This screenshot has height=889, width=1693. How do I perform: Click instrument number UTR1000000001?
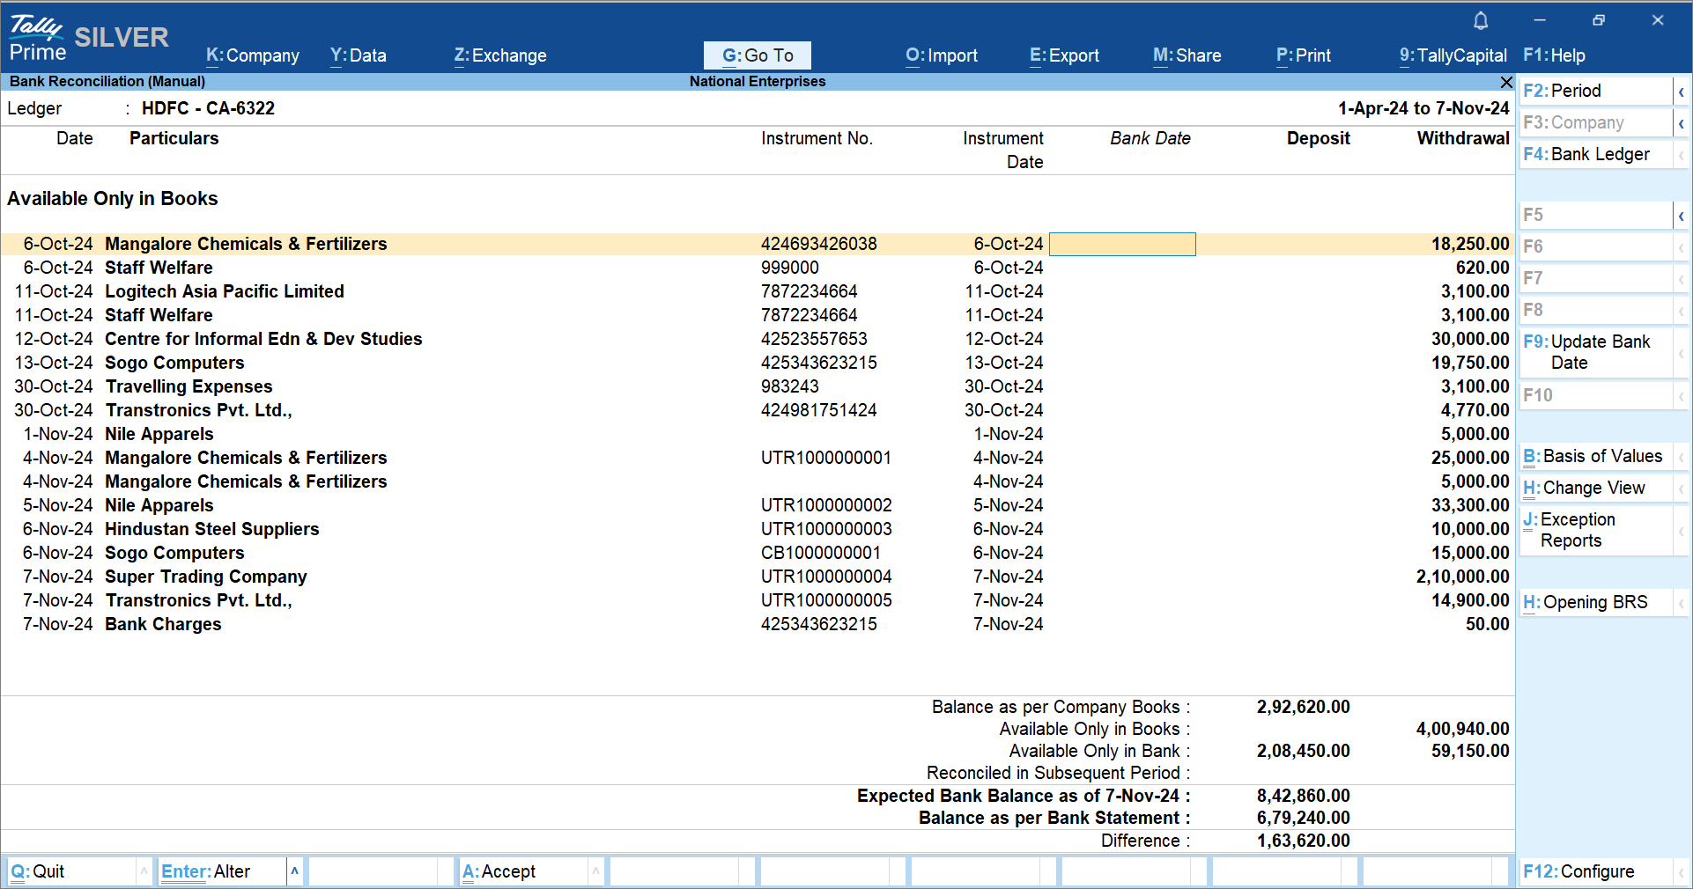(x=826, y=458)
